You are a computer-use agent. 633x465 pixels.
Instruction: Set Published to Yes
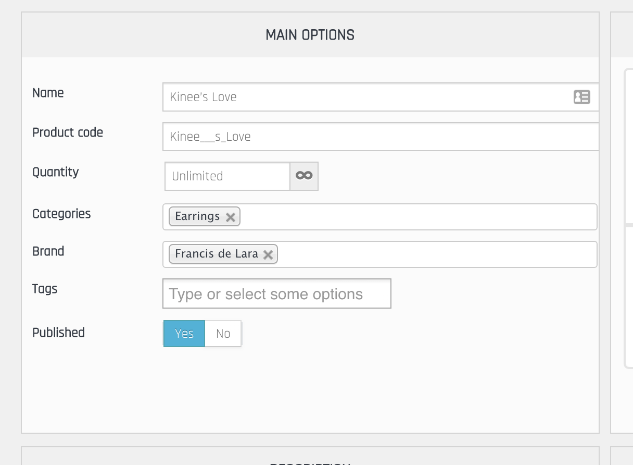point(184,334)
